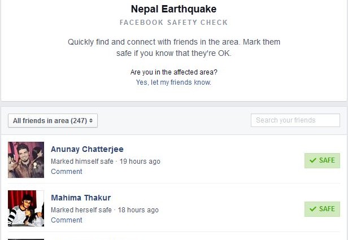Click the up-down arrows on the friends filter

pyautogui.click(x=92, y=120)
